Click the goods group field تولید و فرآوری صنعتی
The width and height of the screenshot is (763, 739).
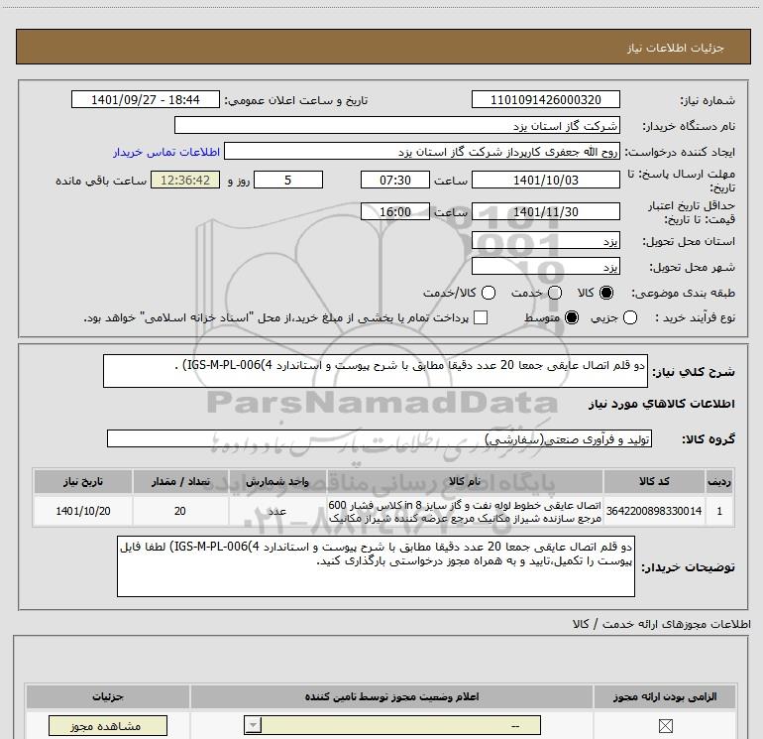[x=380, y=438]
